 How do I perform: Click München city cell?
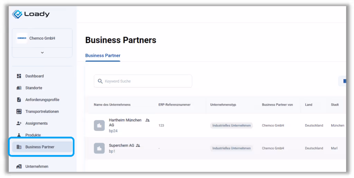(337, 125)
